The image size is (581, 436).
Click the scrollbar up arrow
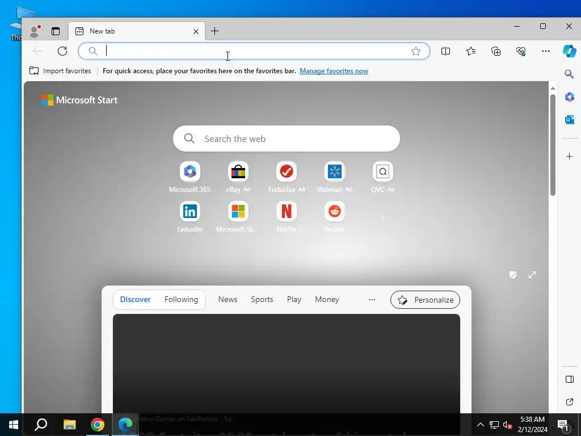(553, 88)
